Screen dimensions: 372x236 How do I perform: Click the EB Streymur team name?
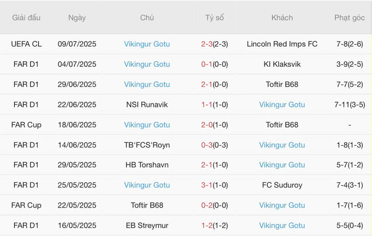[147, 226]
